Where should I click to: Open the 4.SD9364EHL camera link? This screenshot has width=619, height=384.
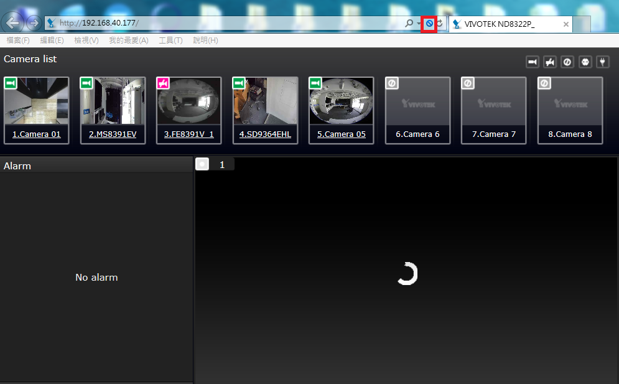tap(265, 134)
